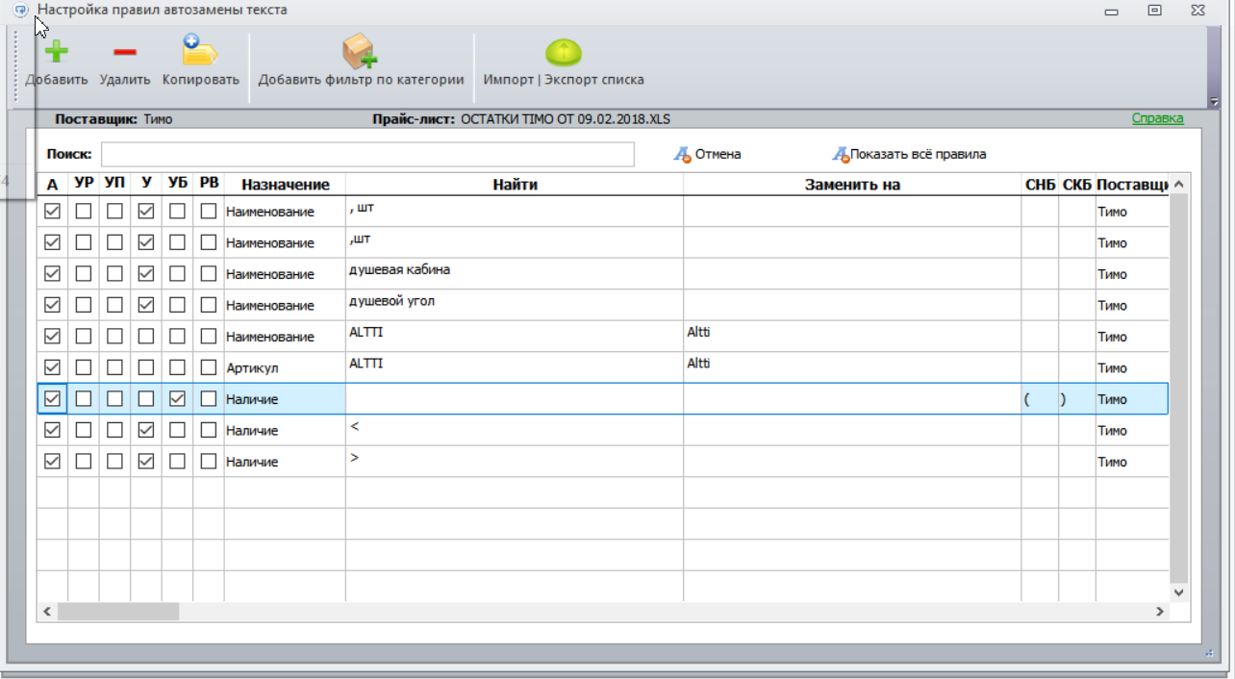
Task: Click Добавить фильтр по категории box icon
Action: pyautogui.click(x=360, y=51)
